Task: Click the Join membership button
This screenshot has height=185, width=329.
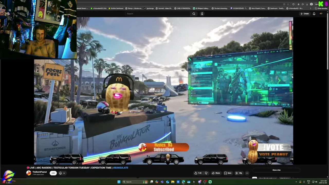Action: point(53,173)
